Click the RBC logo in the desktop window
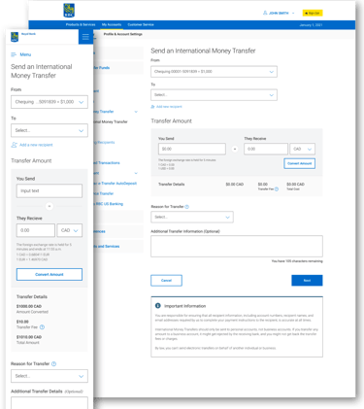 pos(69,11)
